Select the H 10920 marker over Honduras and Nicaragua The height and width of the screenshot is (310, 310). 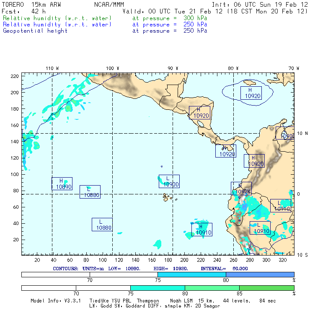pyautogui.click(x=199, y=113)
